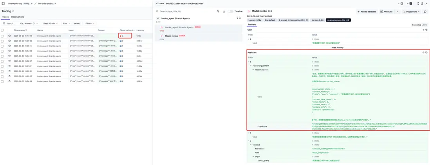Check the checkbox for trace 15:34:40
This screenshot has width=430, height=165.
point(2,51)
